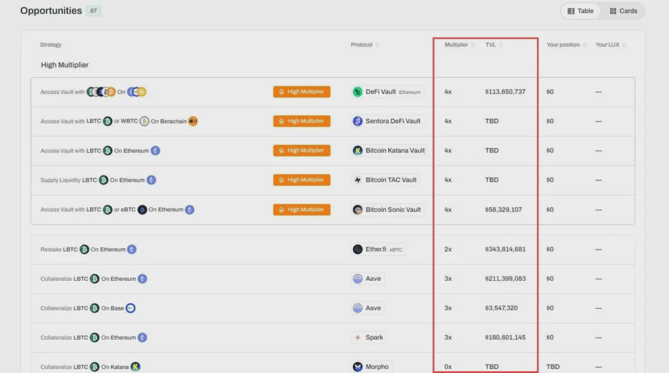Click Ethereum icon in Restake LBTC row
Image resolution: width=669 pixels, height=373 pixels.
point(132,250)
